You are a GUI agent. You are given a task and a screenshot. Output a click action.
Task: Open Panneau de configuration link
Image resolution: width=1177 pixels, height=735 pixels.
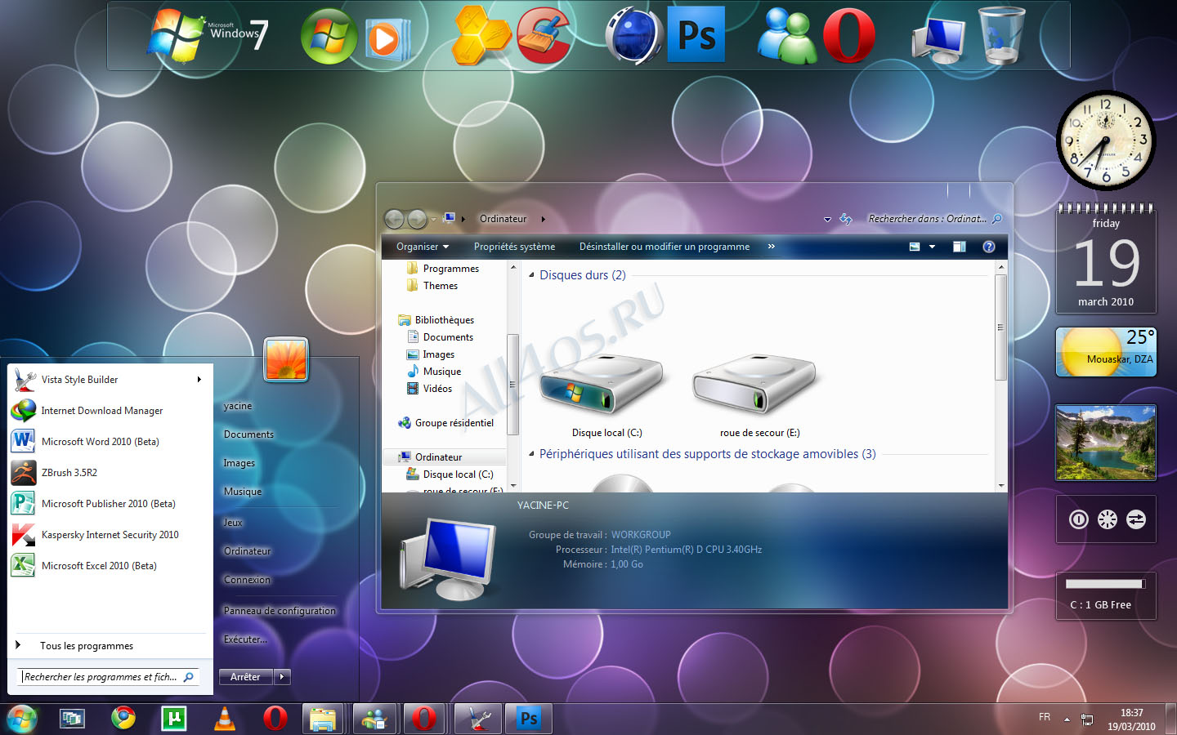tap(280, 611)
